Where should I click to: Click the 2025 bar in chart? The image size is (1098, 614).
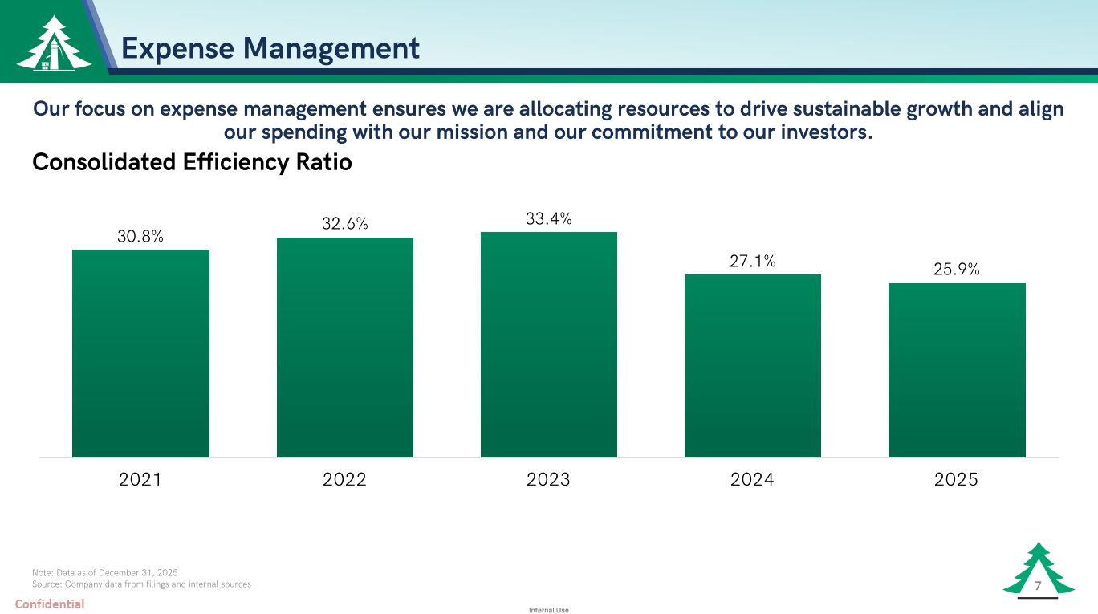click(957, 370)
